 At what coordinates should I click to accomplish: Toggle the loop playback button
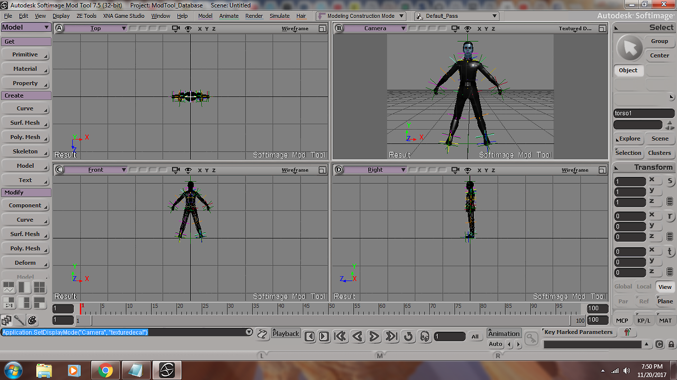coord(408,337)
